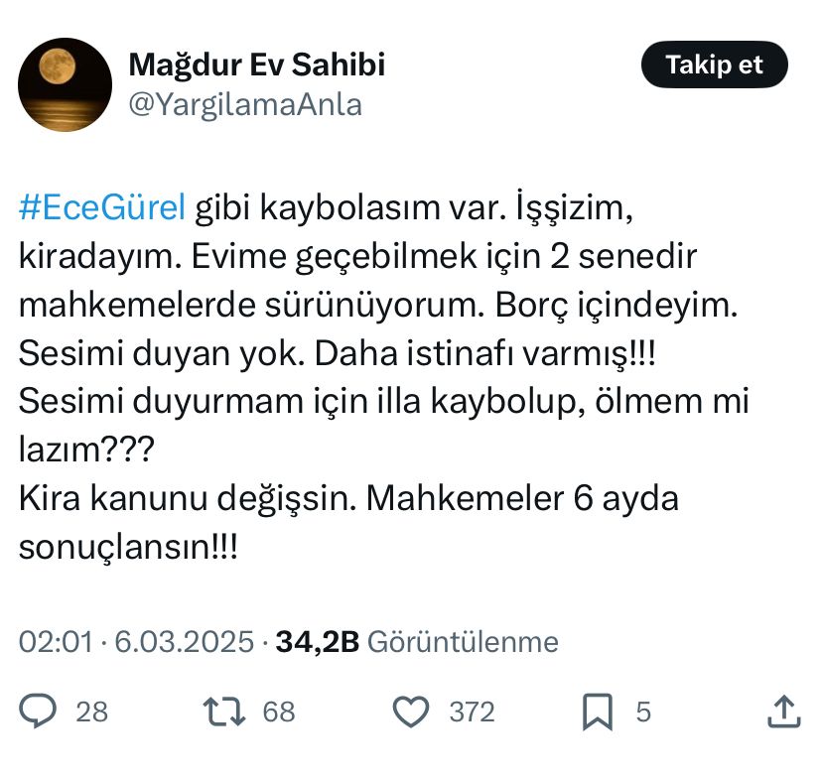Click the 6.03.2025 post date
The width and height of the screenshot is (822, 777).
pyautogui.click(x=185, y=642)
